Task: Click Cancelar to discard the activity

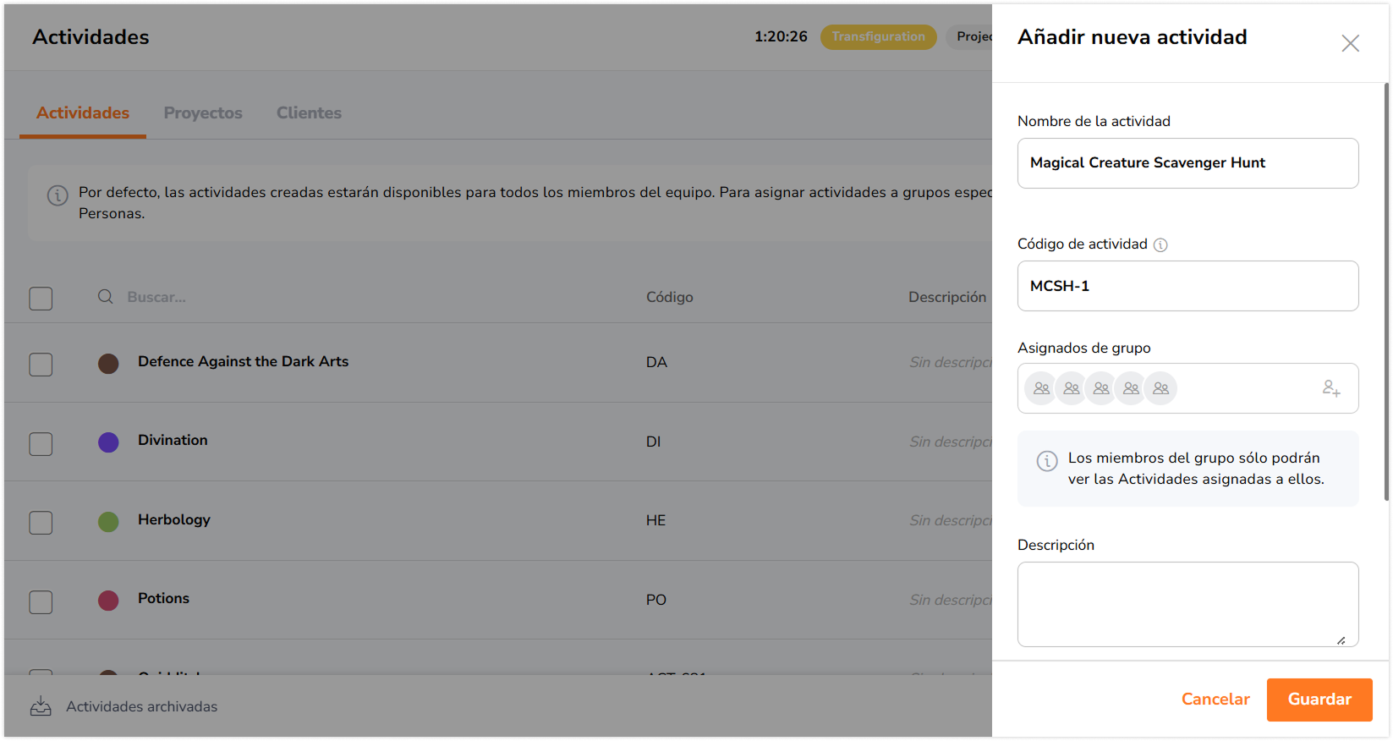Action: [1215, 700]
